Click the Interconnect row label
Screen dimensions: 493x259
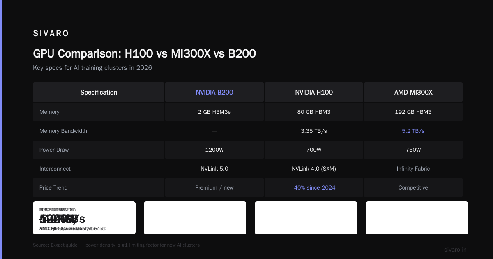coord(55,169)
